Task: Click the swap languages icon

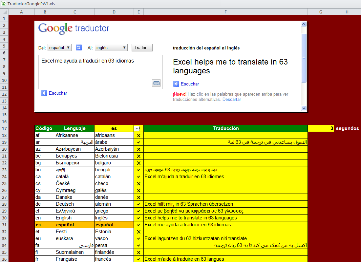Action: tap(79, 47)
